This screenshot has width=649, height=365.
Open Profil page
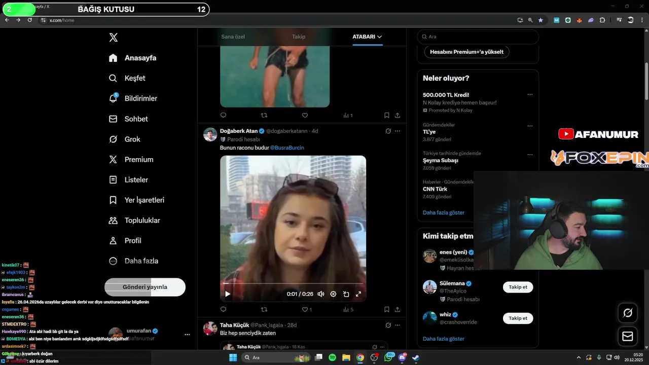[125, 240]
